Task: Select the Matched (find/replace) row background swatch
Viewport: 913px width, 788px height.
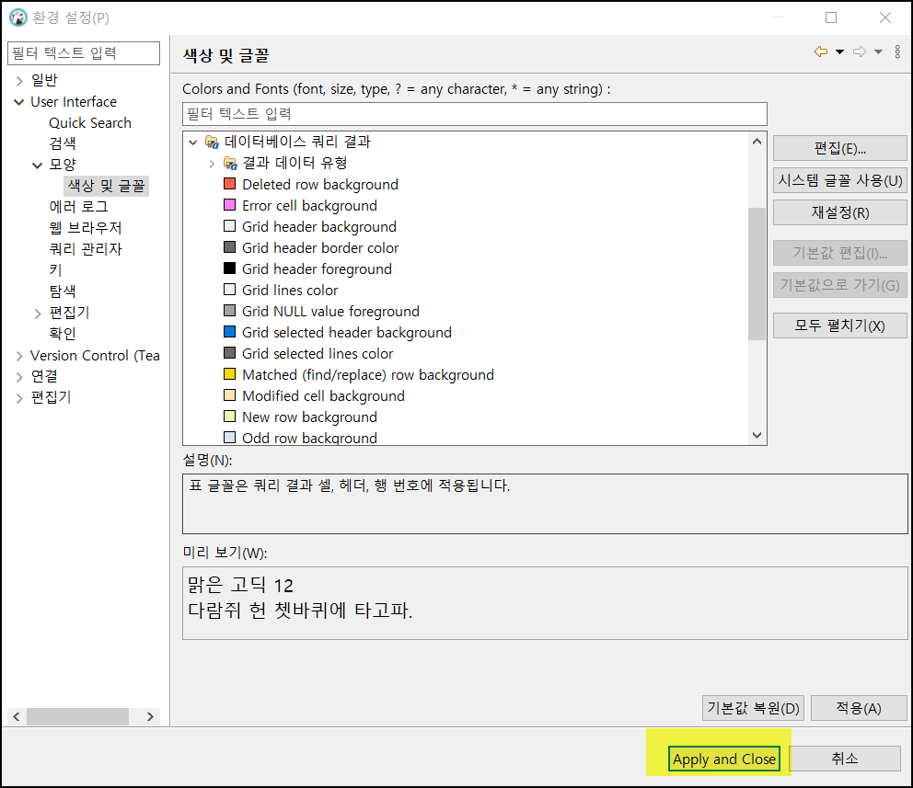Action: coord(230,374)
